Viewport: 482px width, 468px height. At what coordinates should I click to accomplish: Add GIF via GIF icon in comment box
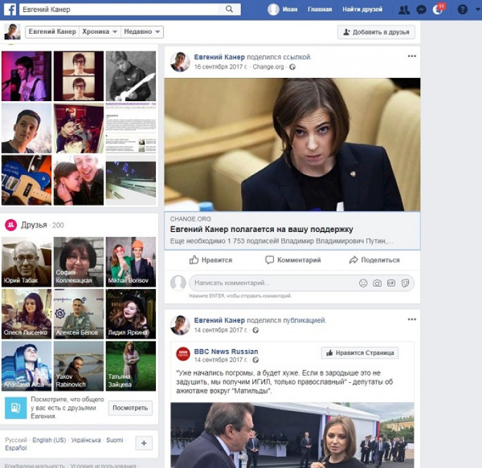point(391,283)
